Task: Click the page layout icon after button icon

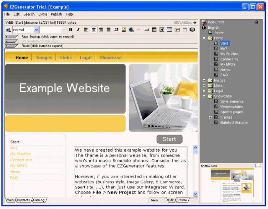Action: click(154, 30)
